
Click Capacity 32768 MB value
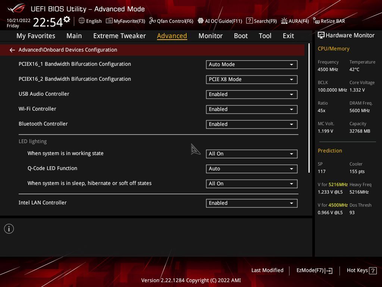pyautogui.click(x=360, y=131)
